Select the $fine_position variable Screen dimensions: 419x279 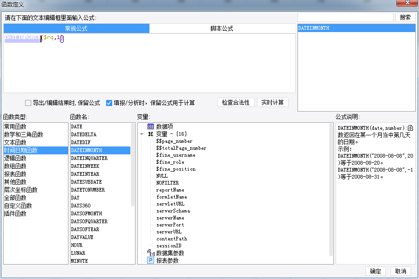click(x=176, y=169)
